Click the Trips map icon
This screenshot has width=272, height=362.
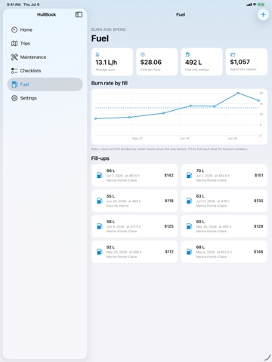pos(14,44)
